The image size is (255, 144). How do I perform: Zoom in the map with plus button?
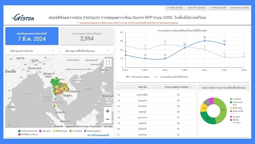click(x=107, y=111)
